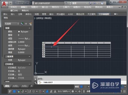Click the binoculars search icon
This screenshot has height=95, width=128.
pos(66,3)
